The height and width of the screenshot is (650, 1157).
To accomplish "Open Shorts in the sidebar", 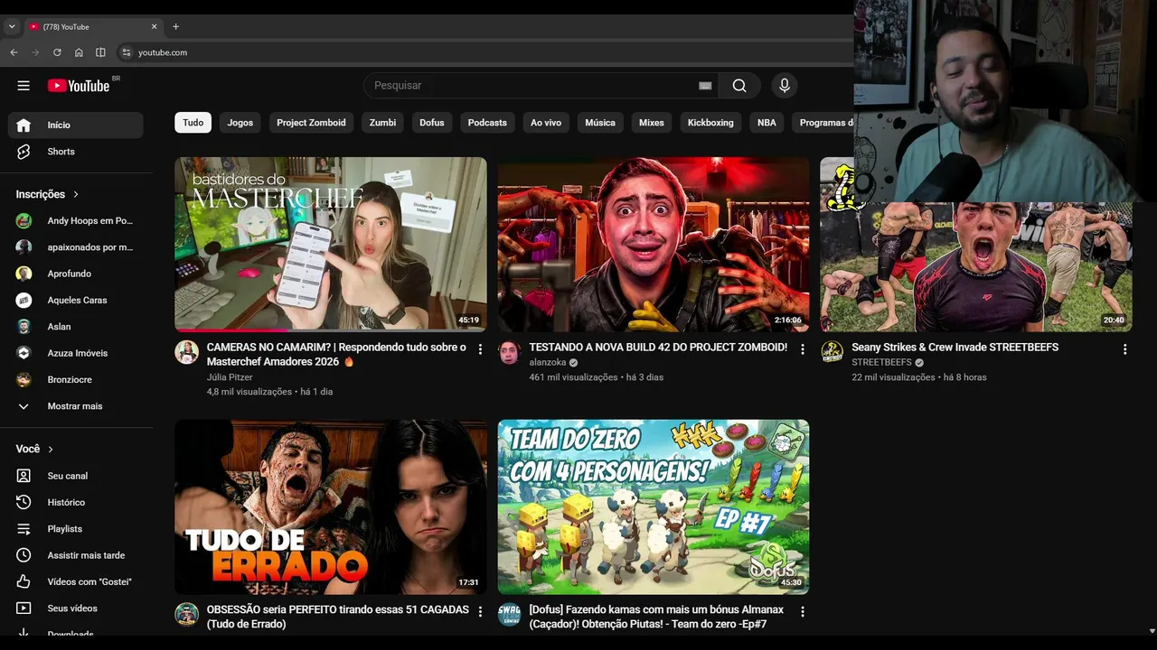I will point(76,152).
